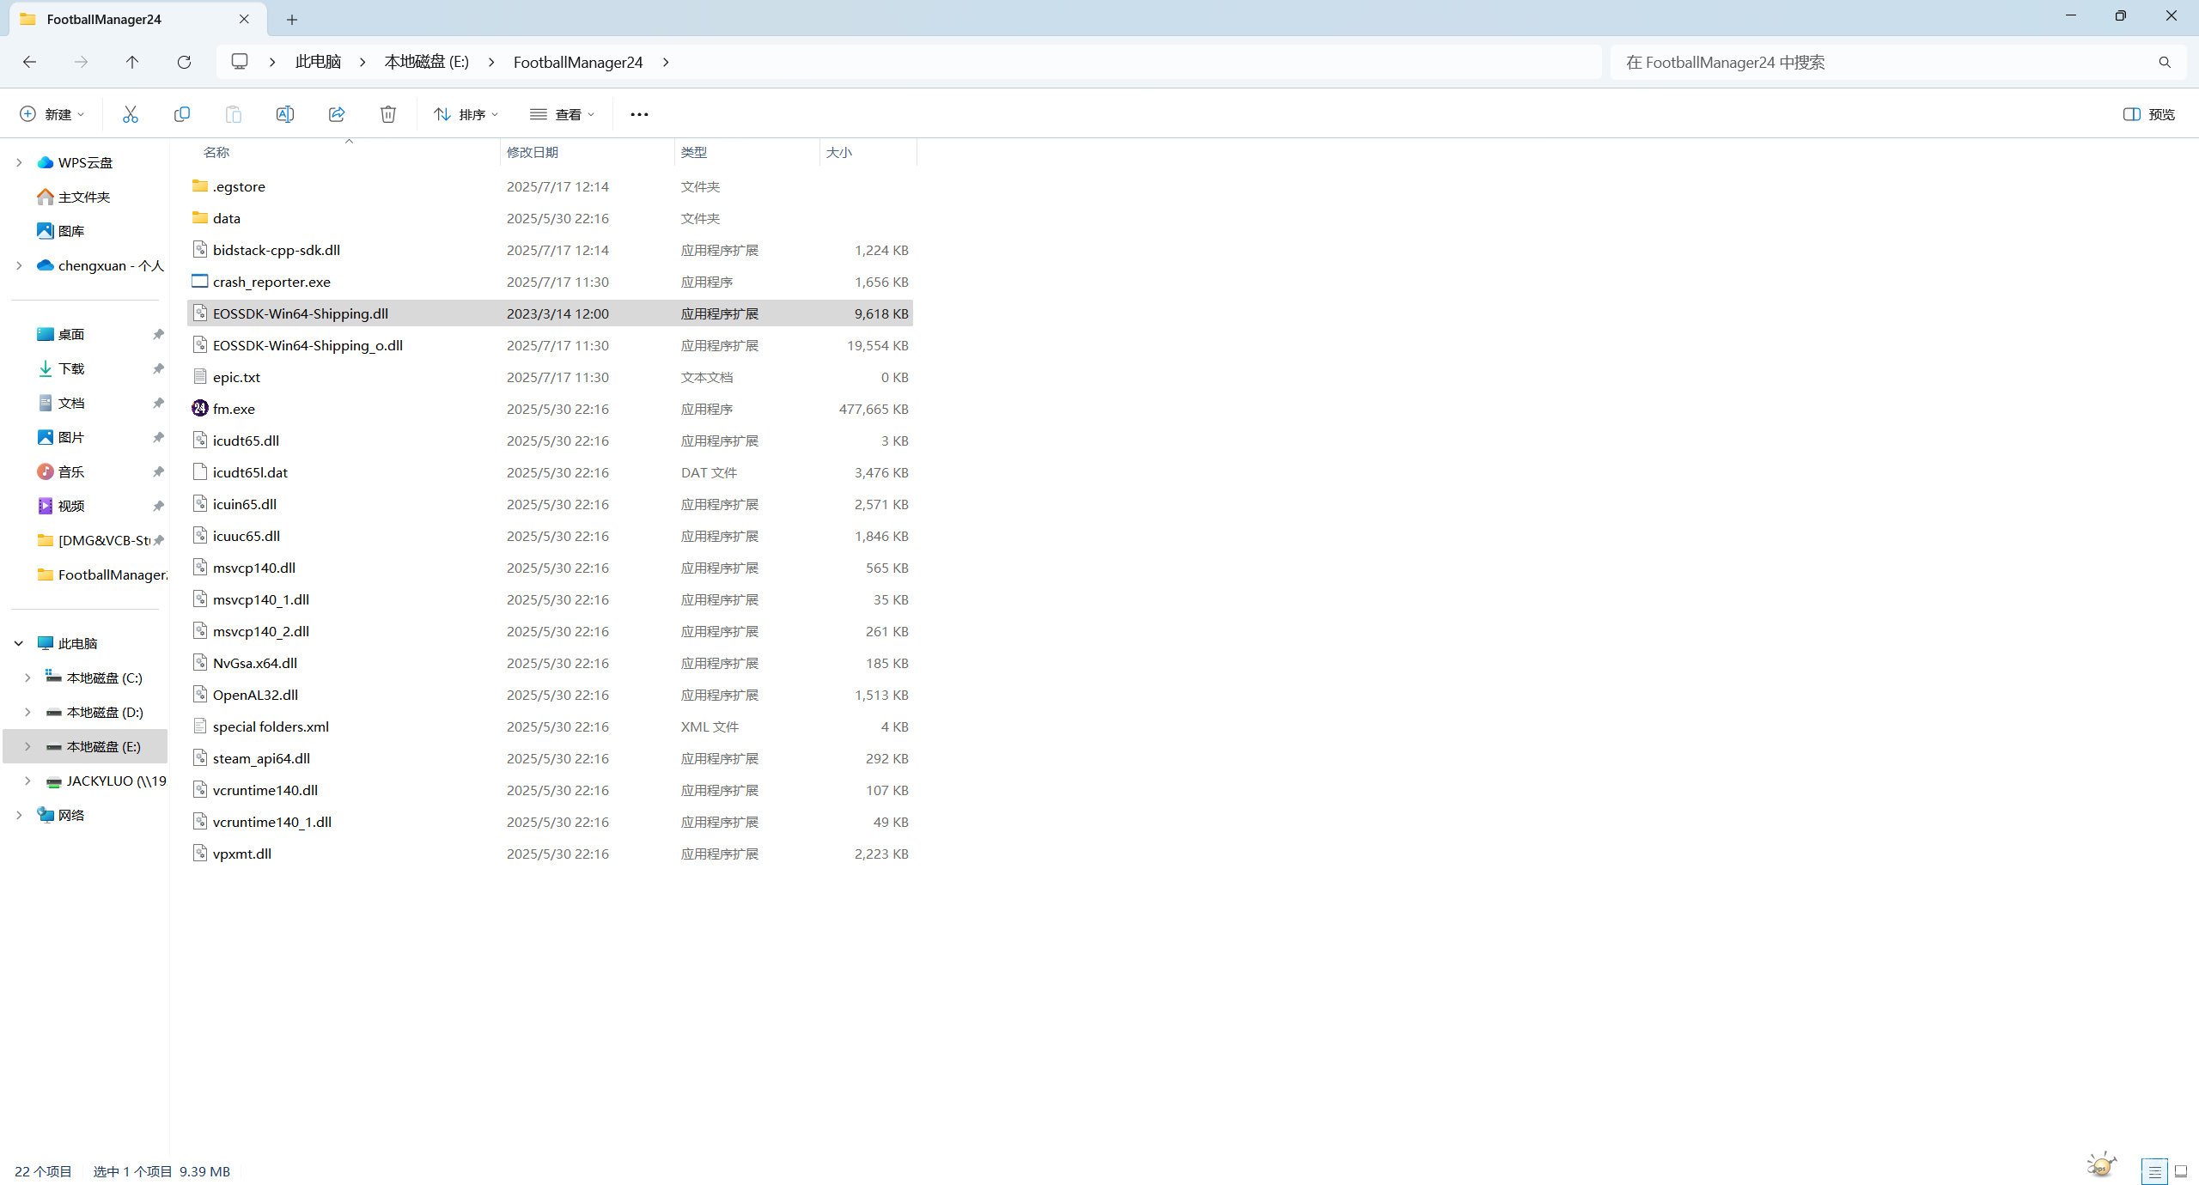This screenshot has height=1185, width=2199.
Task: Click the Rename icon in toolbar
Action: pos(285,114)
